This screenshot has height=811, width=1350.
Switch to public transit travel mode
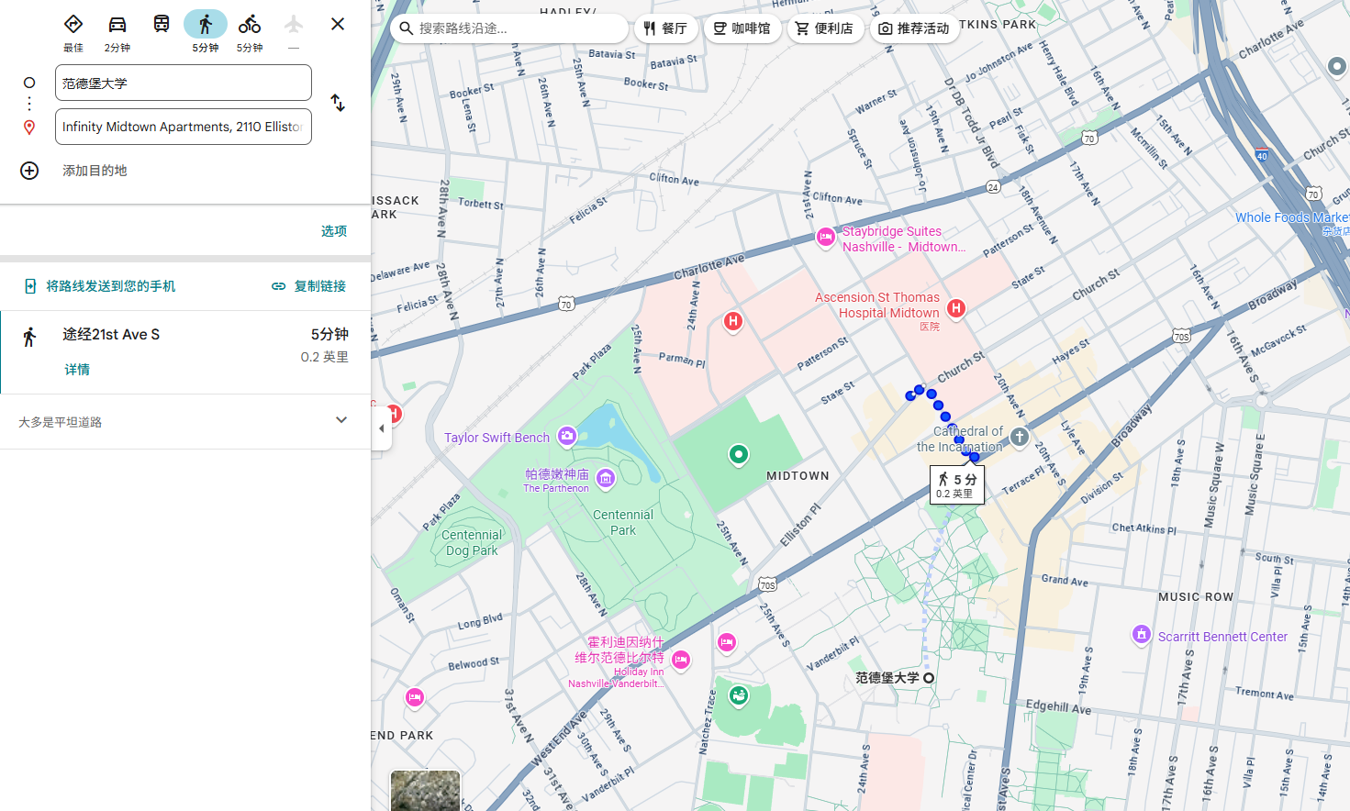pyautogui.click(x=162, y=25)
